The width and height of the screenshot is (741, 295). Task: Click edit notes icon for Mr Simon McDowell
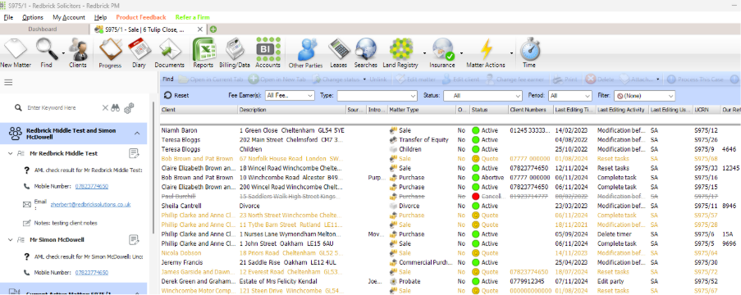[135, 240]
